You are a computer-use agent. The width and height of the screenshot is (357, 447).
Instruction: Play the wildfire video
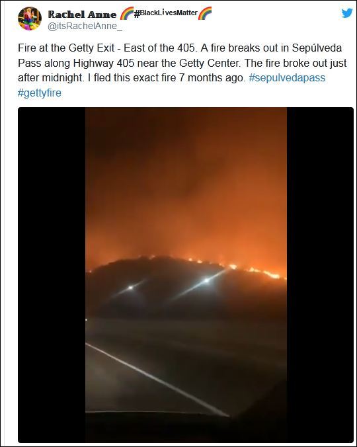tap(186, 275)
